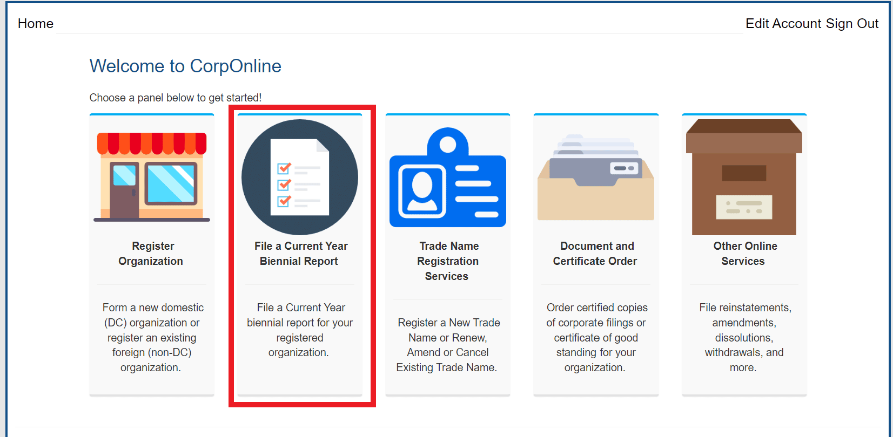Viewport: 893px width, 437px height.
Task: Click the 'Form a new domestic (DC) organization' description
Action: pyautogui.click(x=152, y=338)
